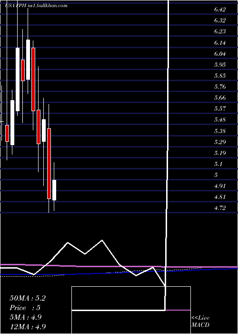The width and height of the screenshot is (238, 334).
Task: Click the 6.14 price axis label
Action: [220, 43]
